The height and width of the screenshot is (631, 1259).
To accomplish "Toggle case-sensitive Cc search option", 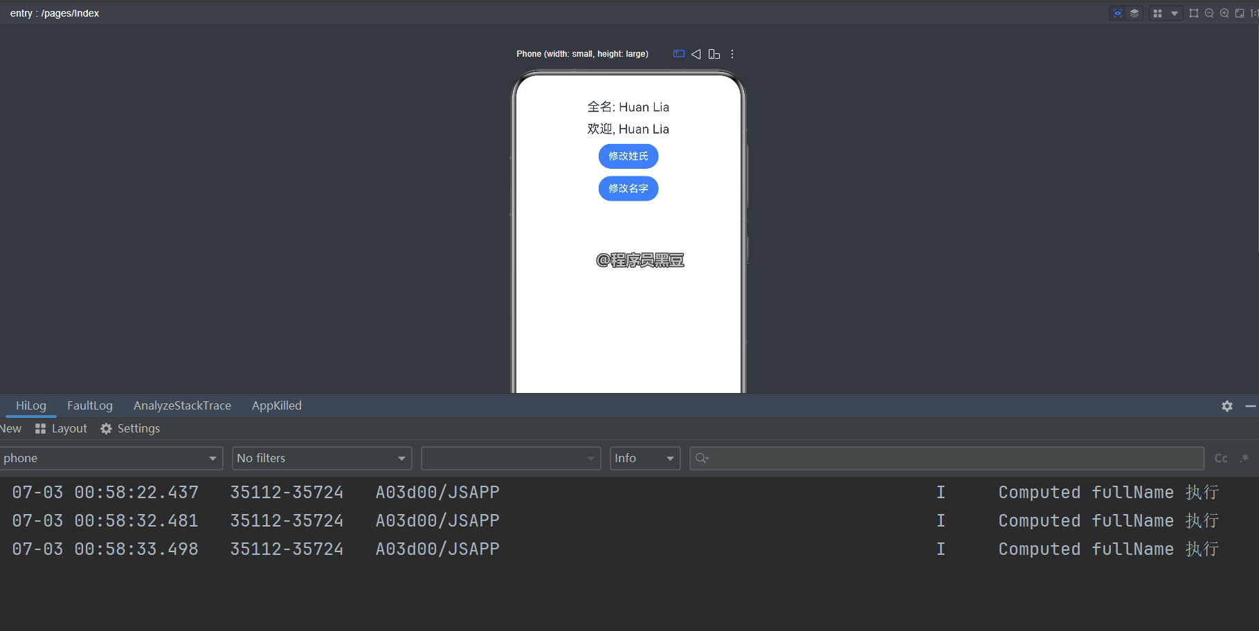I will click(x=1221, y=458).
